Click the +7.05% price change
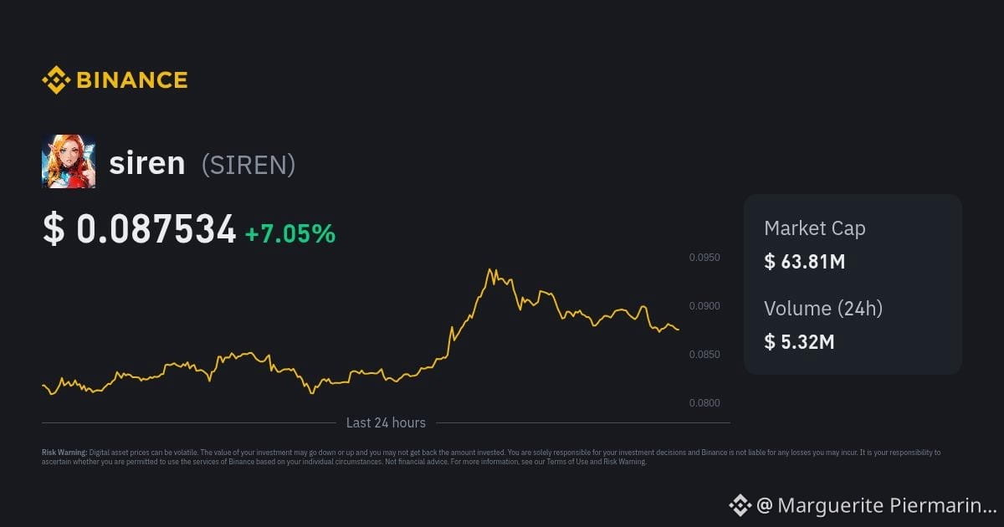 [290, 233]
